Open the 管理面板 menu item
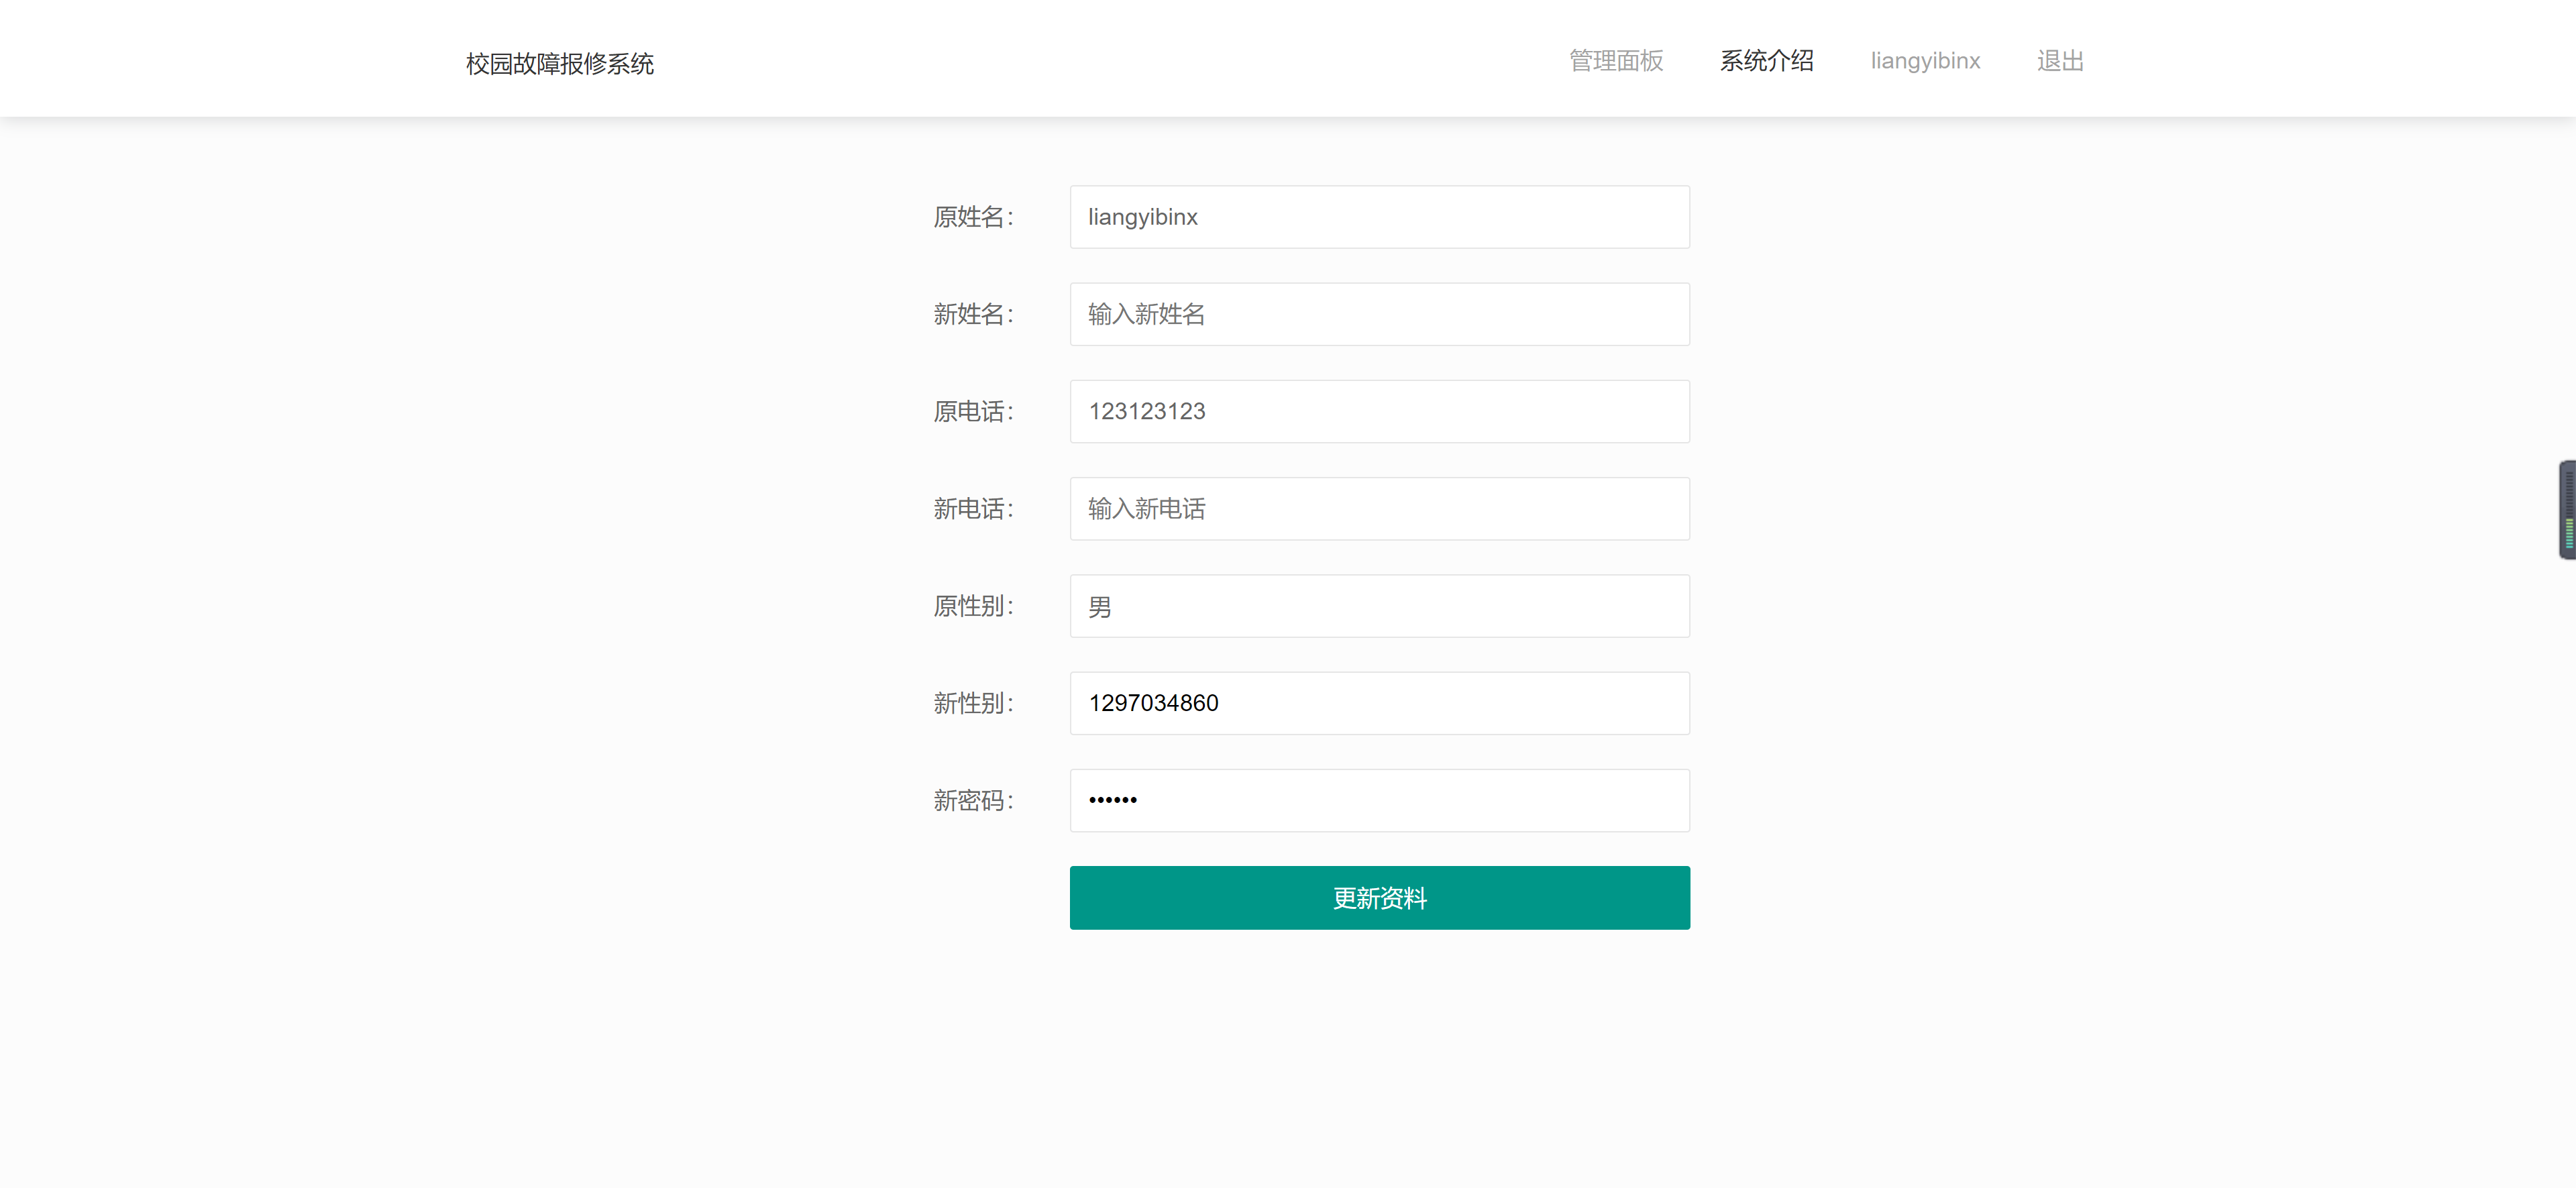The height and width of the screenshot is (1188, 2576). tap(1615, 61)
